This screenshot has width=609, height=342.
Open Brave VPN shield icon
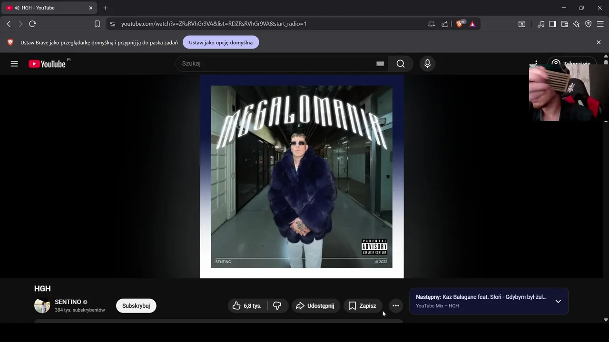(x=589, y=24)
